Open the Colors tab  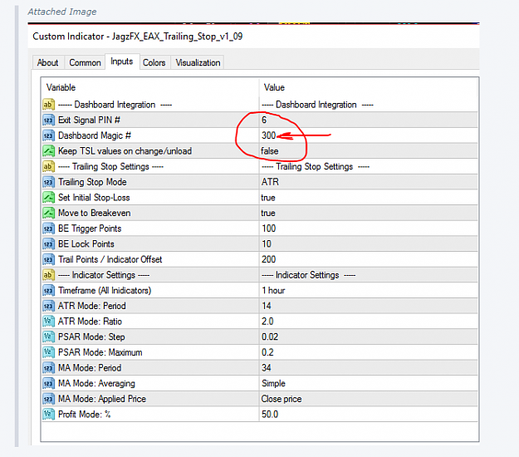(x=154, y=62)
